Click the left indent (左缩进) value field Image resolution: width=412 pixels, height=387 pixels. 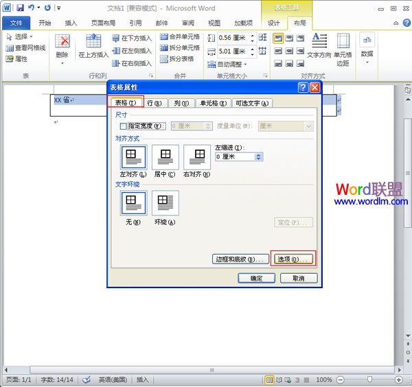(236, 157)
